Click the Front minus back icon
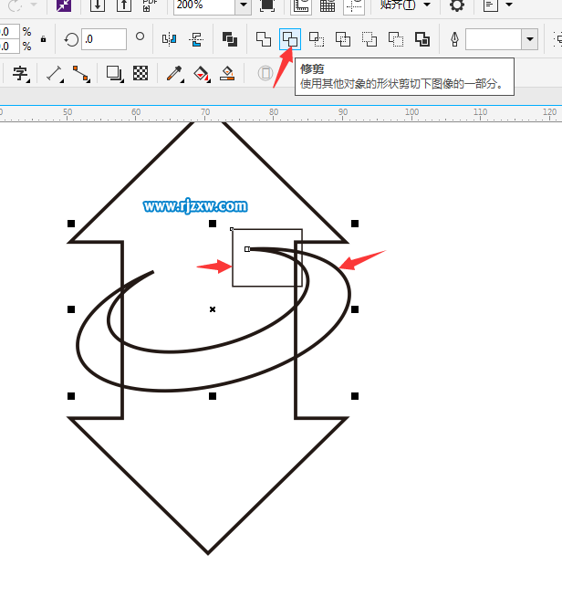Image resolution: width=562 pixels, height=596 pixels. (x=369, y=39)
